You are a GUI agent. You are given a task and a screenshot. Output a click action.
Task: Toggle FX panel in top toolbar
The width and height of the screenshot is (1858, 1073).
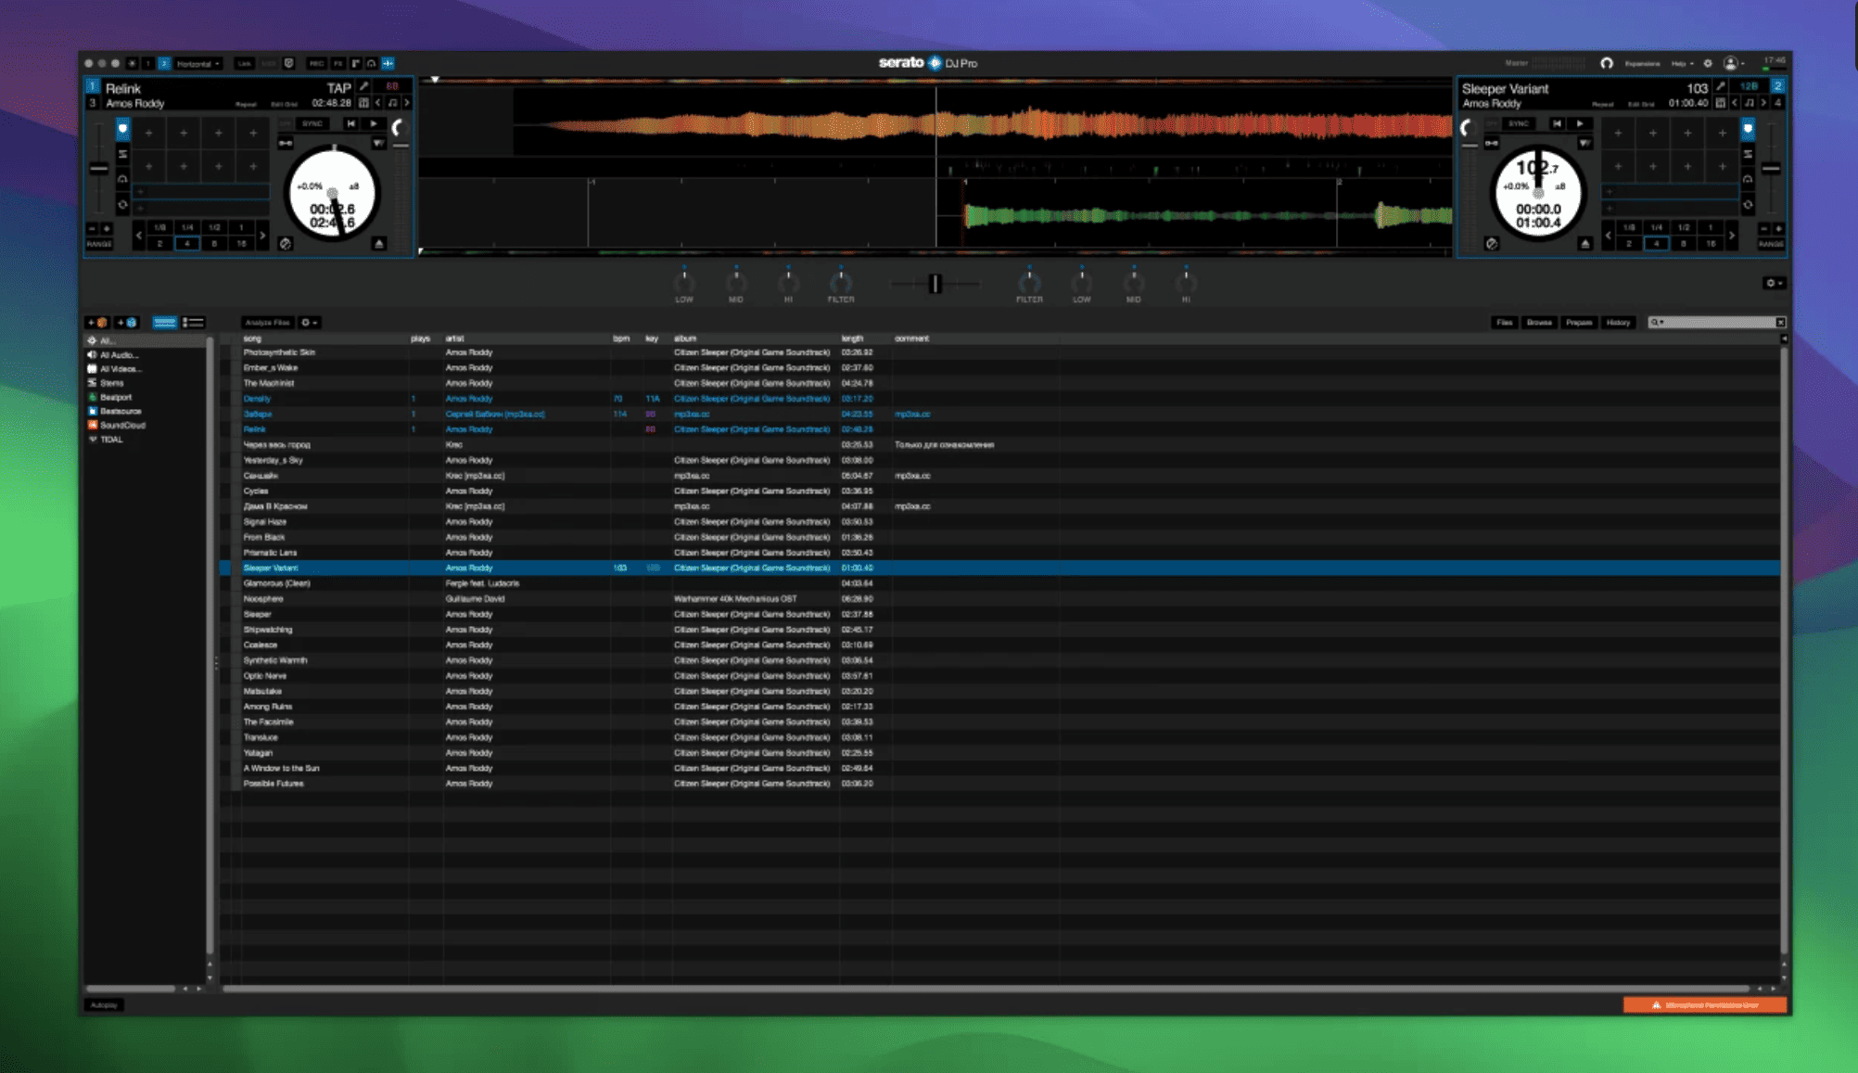(x=338, y=63)
